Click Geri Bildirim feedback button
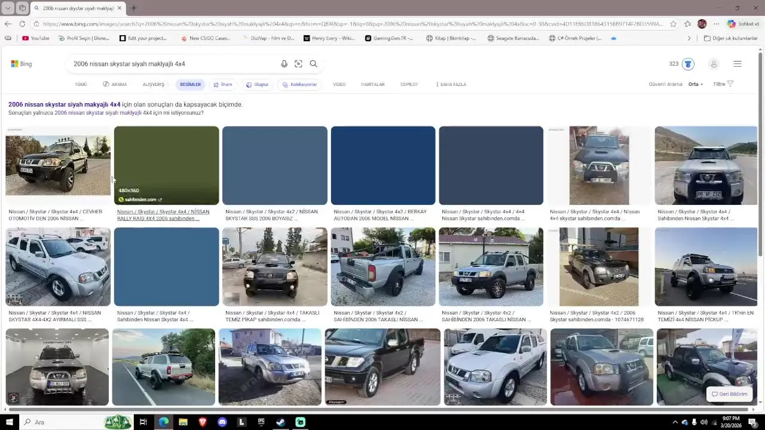The width and height of the screenshot is (765, 430). click(x=730, y=394)
